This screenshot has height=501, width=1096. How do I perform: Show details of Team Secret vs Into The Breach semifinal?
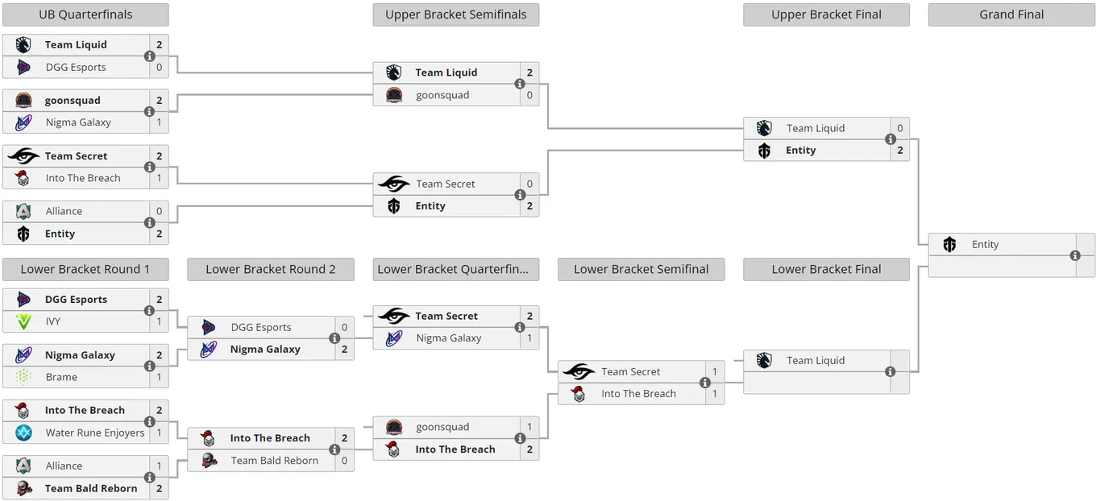pos(705,383)
